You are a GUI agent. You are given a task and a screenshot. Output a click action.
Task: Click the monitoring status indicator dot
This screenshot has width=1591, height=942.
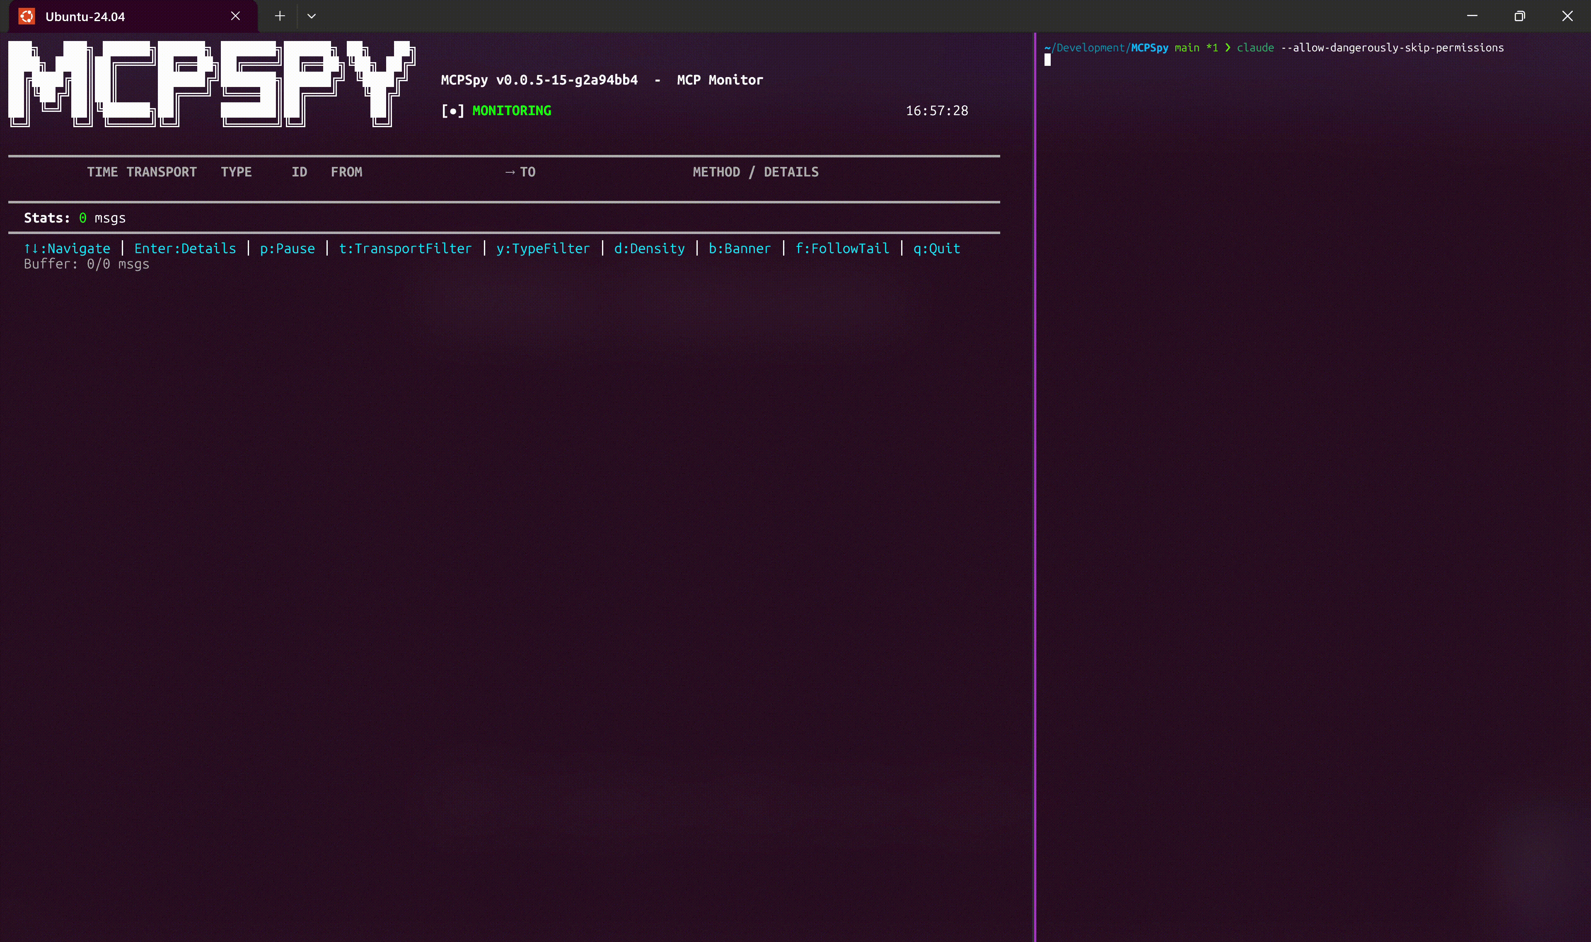click(453, 111)
